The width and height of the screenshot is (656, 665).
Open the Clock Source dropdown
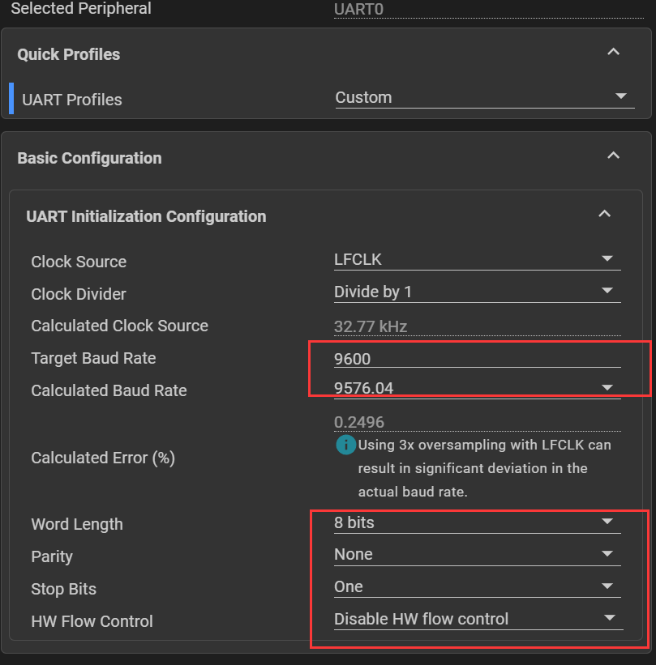(477, 259)
